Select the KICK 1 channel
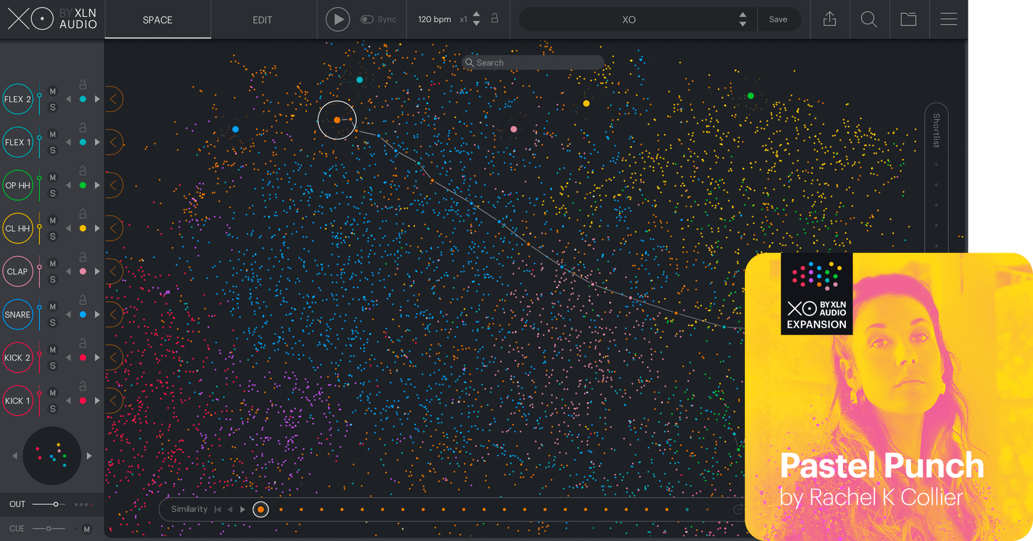1033x541 pixels. point(18,401)
